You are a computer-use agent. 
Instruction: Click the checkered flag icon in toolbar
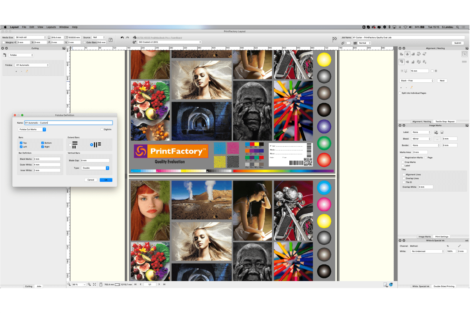pyautogui.click(x=335, y=39)
